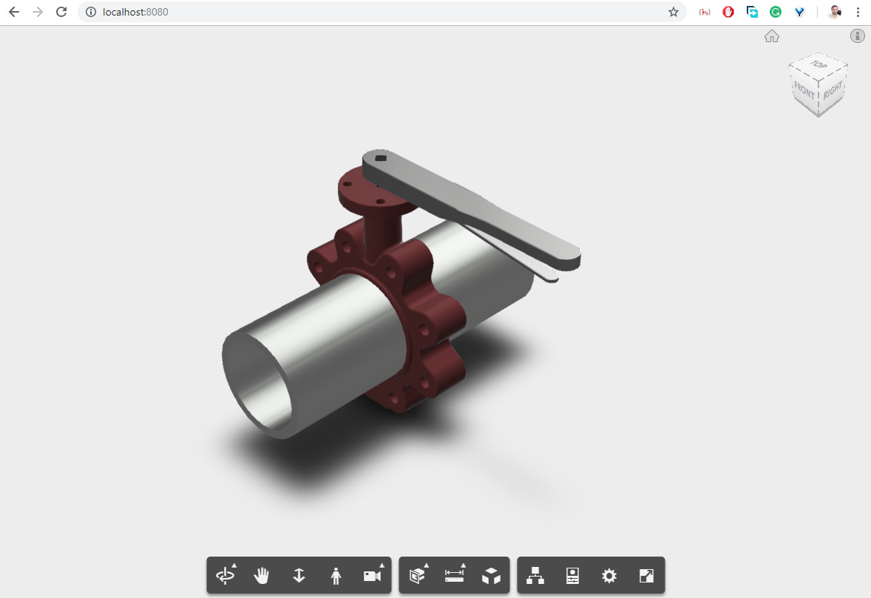Activate the Measure ruler tool
Screen dimensions: 871x598
(x=454, y=576)
